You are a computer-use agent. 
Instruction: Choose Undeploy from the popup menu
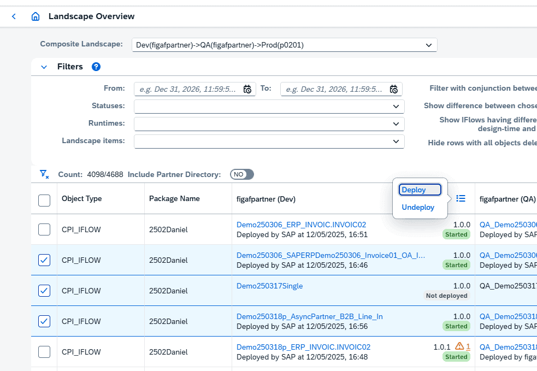coord(418,207)
